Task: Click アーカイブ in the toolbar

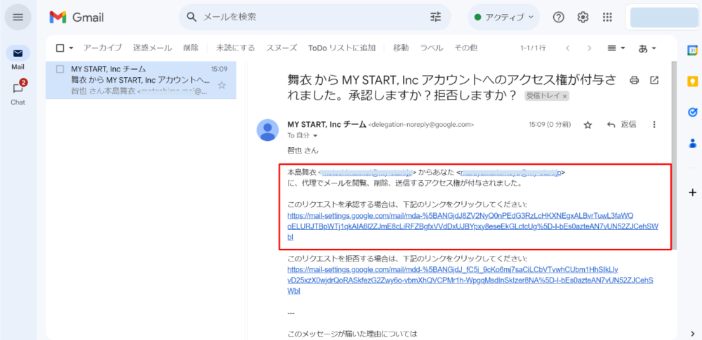Action: (102, 48)
